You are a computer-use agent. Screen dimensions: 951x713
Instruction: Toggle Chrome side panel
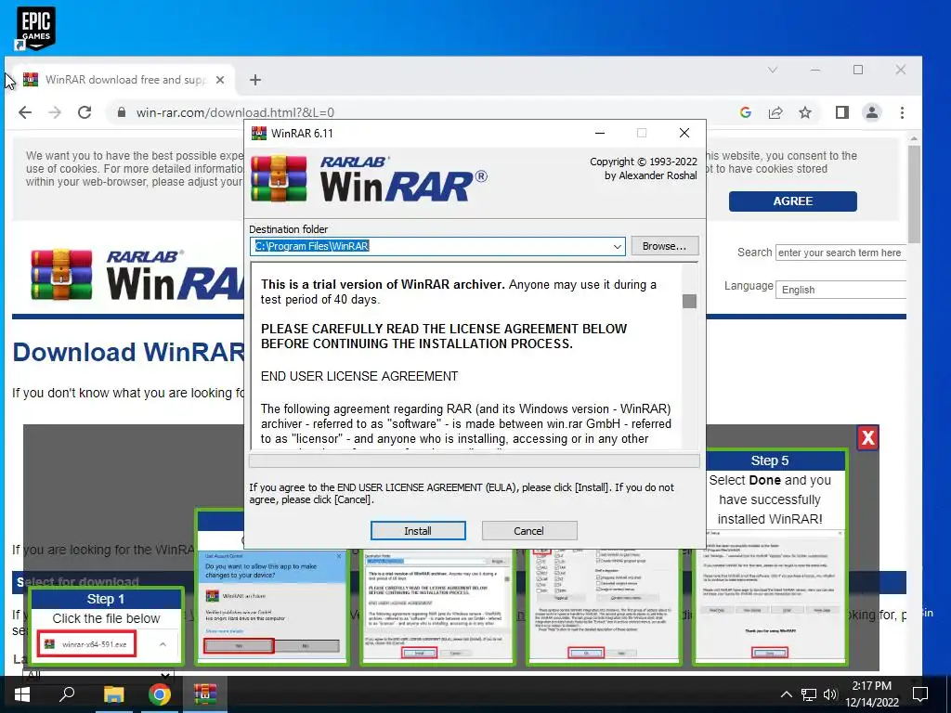pos(841,112)
